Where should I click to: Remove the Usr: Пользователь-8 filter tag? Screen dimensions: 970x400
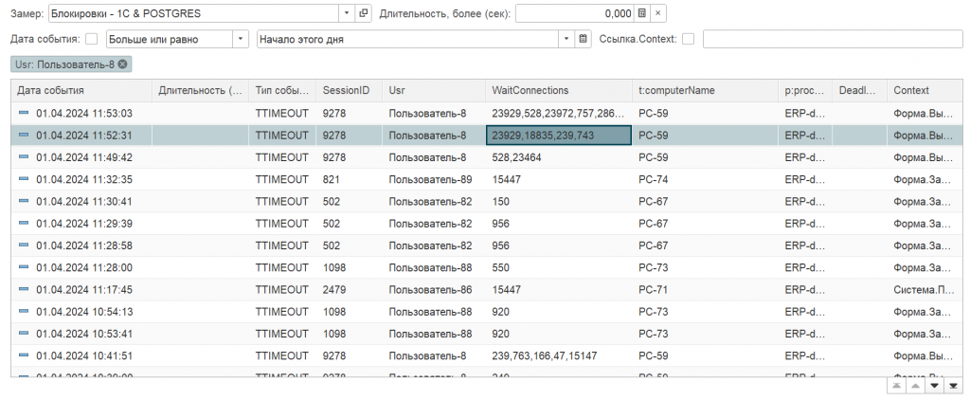click(x=123, y=64)
